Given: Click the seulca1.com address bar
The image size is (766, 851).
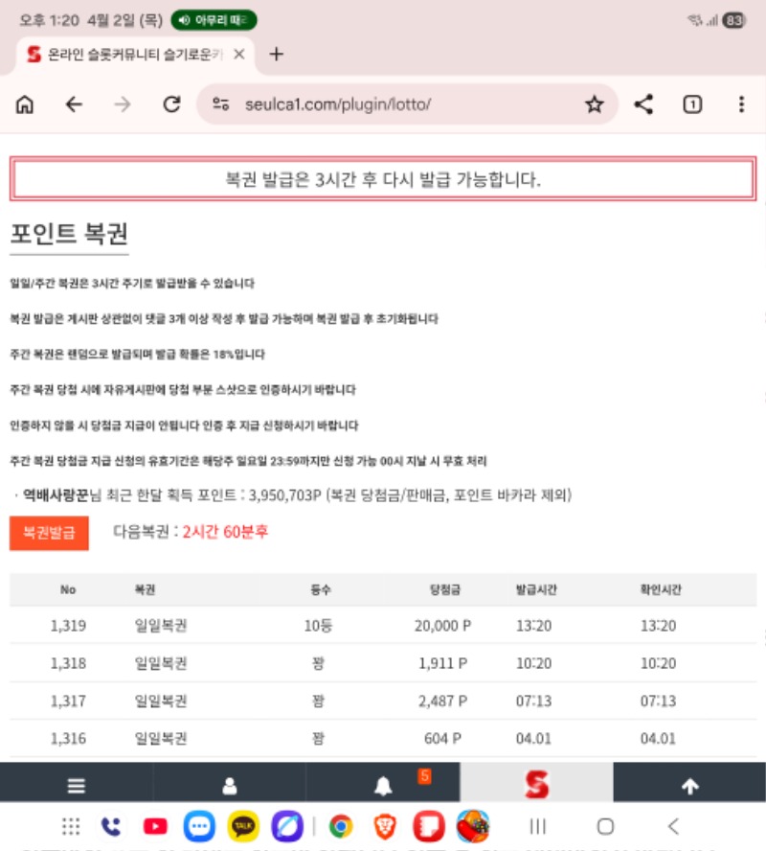Looking at the screenshot, I should 383,105.
